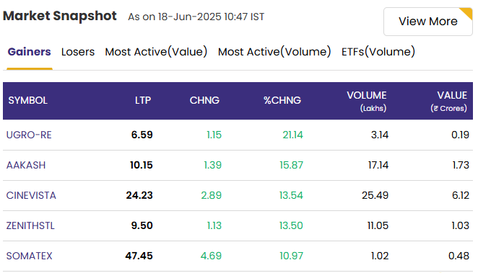Image resolution: width=478 pixels, height=273 pixels.
Task: Open the View More button
Action: (x=427, y=22)
